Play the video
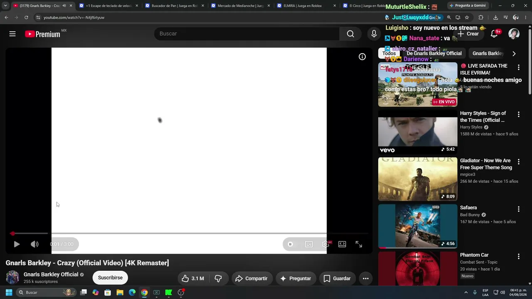532x299 pixels. coord(17,244)
